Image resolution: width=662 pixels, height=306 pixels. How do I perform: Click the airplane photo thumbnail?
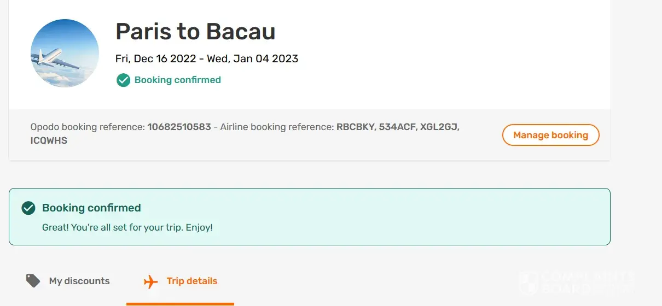click(x=65, y=54)
